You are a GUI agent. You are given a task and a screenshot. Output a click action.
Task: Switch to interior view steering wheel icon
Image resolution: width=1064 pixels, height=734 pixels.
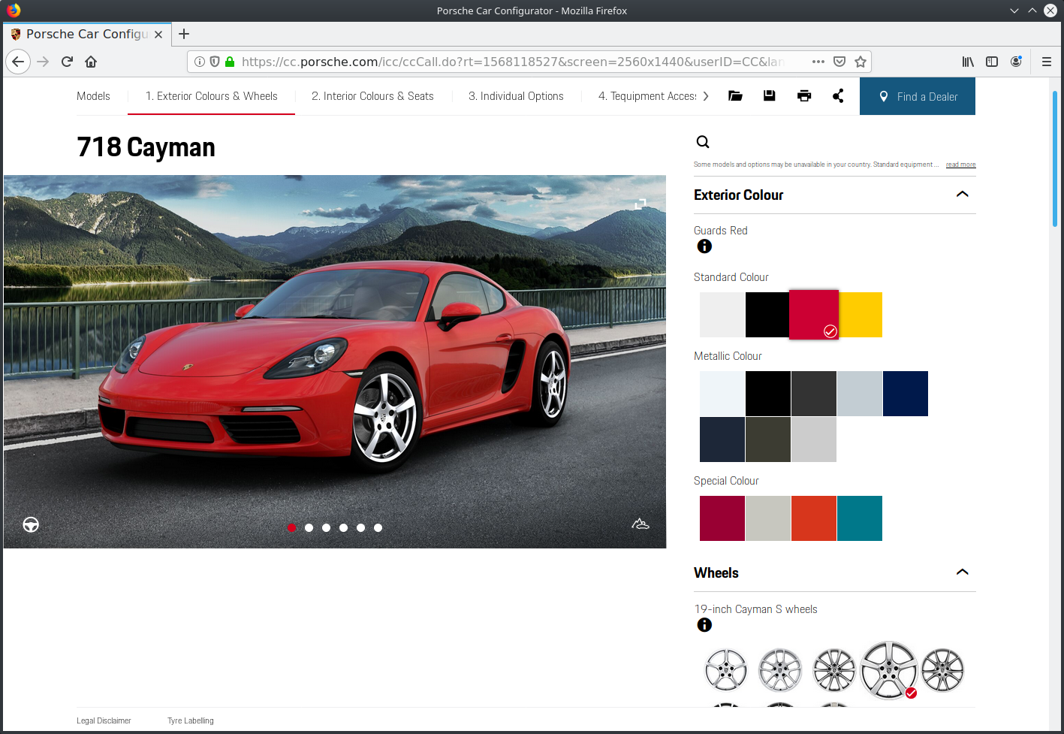coord(31,524)
